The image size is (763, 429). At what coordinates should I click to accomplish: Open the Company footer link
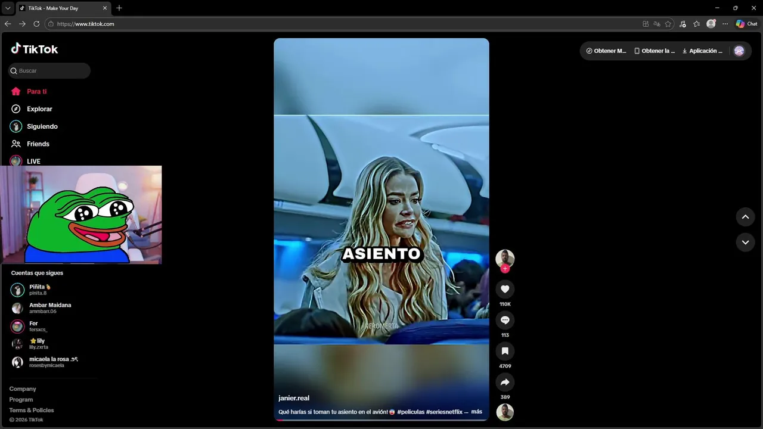pyautogui.click(x=23, y=388)
